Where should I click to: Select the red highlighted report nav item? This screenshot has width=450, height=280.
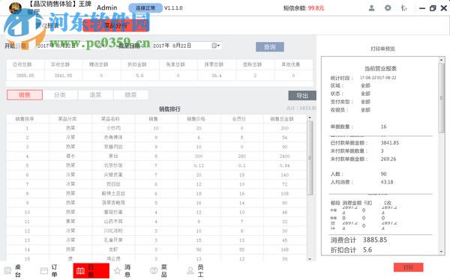(91, 270)
